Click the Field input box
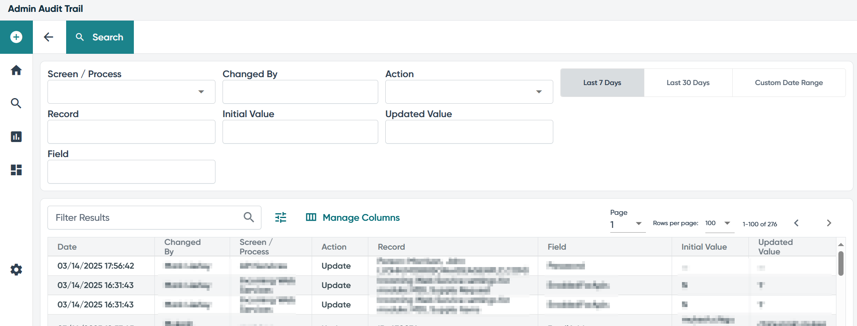Image resolution: width=857 pixels, height=326 pixels. [x=131, y=172]
